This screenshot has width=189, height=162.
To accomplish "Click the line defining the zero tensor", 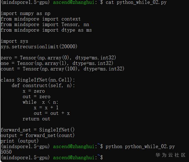I will (58, 58).
